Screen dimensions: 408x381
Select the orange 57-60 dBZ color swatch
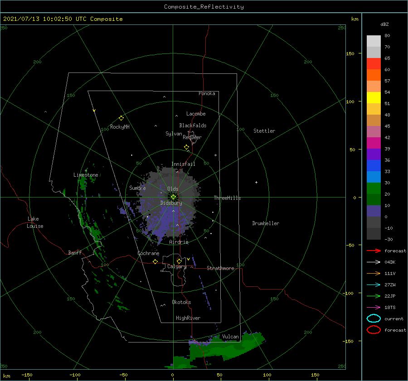(x=374, y=75)
